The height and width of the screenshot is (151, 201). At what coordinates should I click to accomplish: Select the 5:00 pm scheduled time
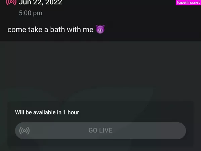click(31, 13)
